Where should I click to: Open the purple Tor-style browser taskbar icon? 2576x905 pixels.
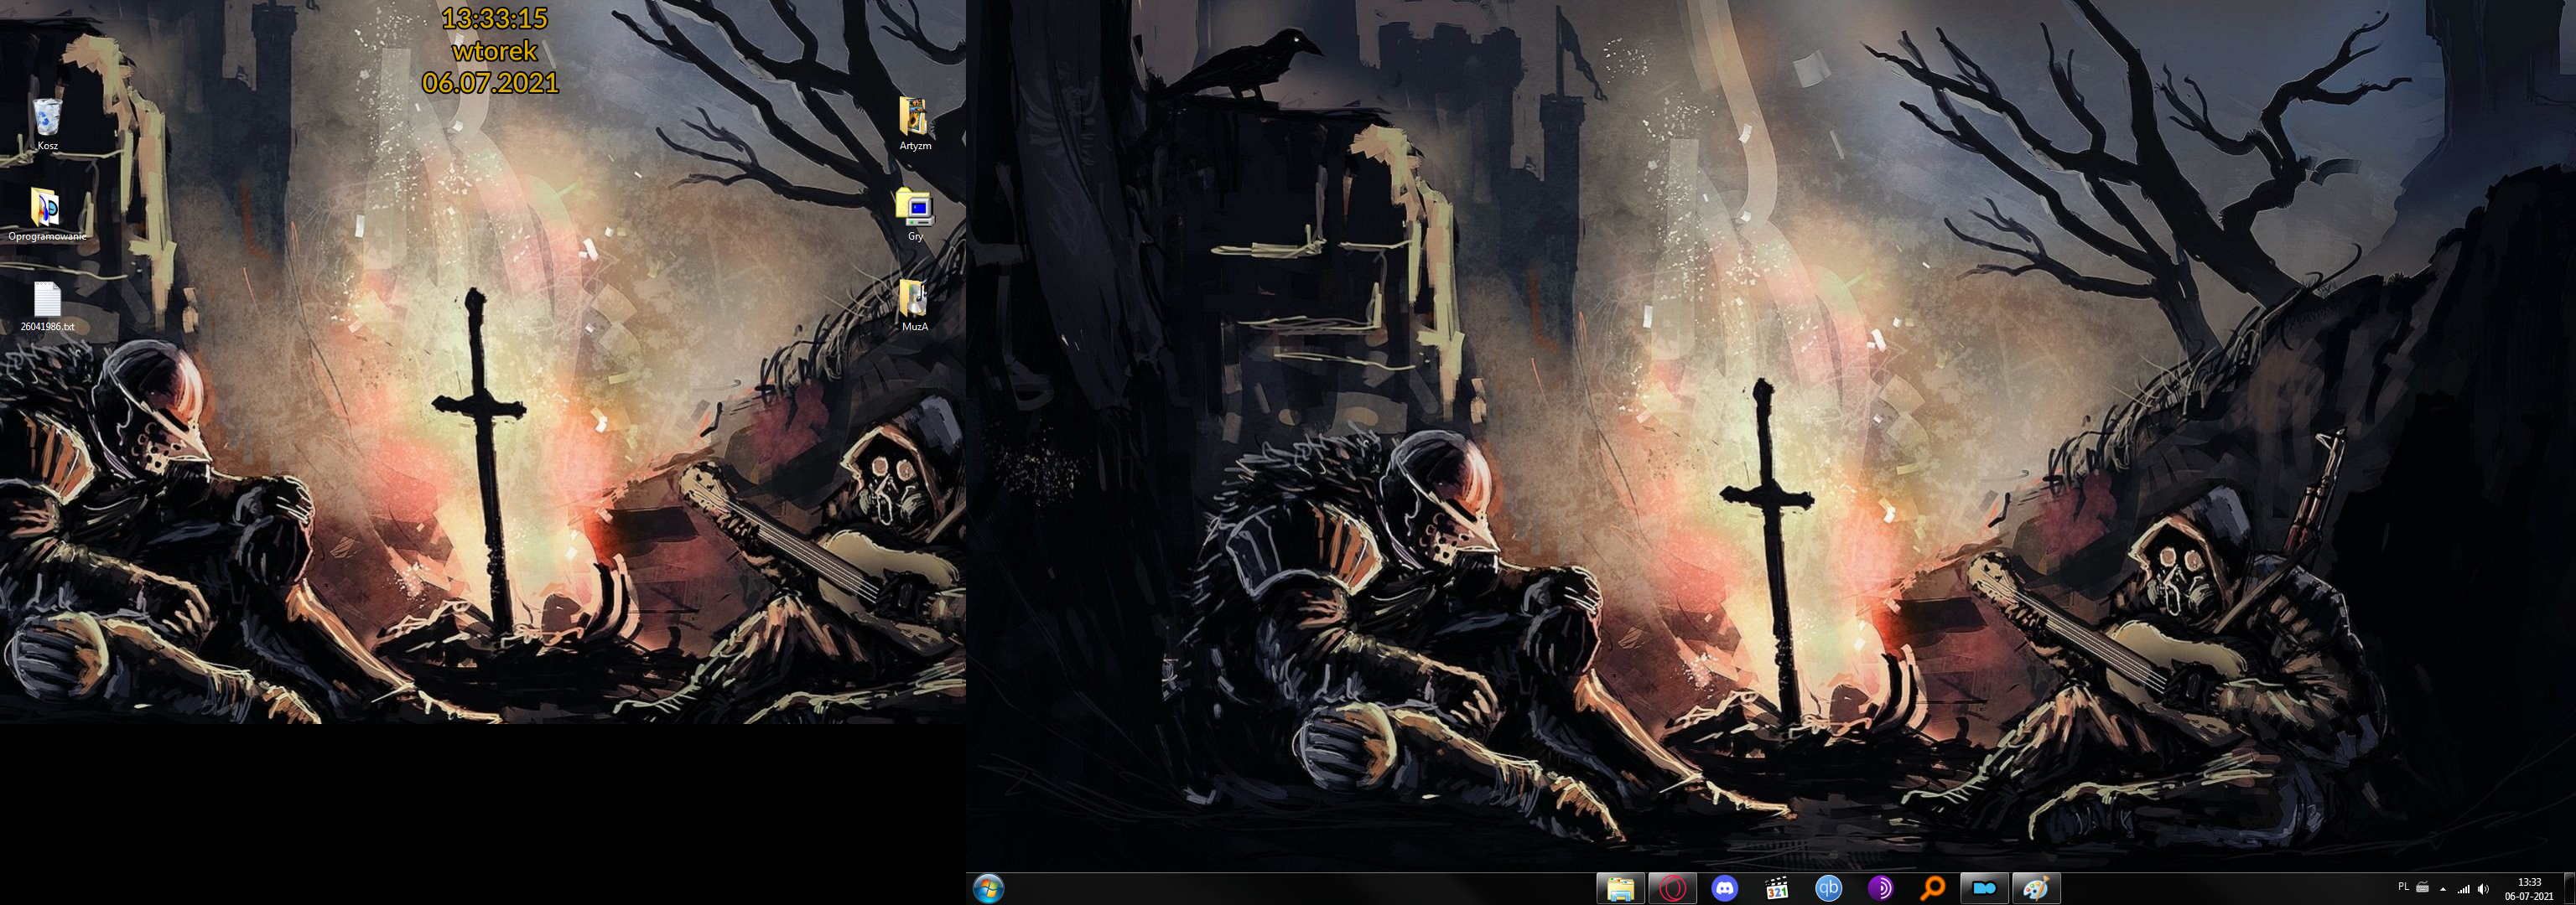pyautogui.click(x=1881, y=888)
